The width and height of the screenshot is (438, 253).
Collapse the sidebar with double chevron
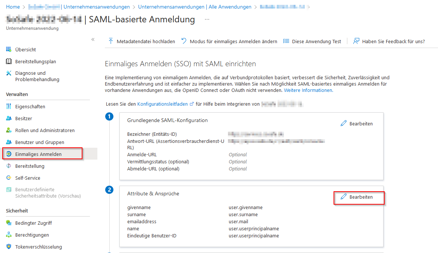(93, 39)
